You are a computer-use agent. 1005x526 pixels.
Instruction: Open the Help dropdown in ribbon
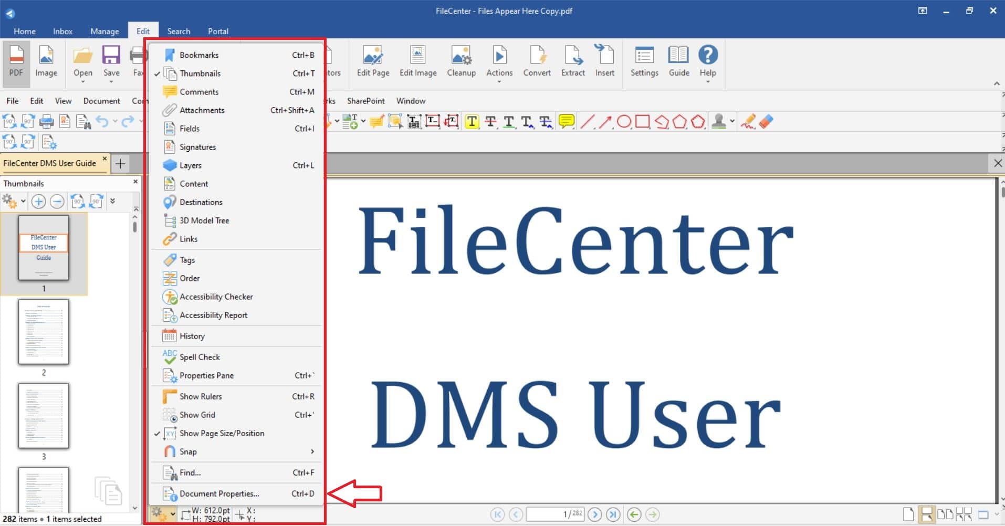(x=708, y=82)
